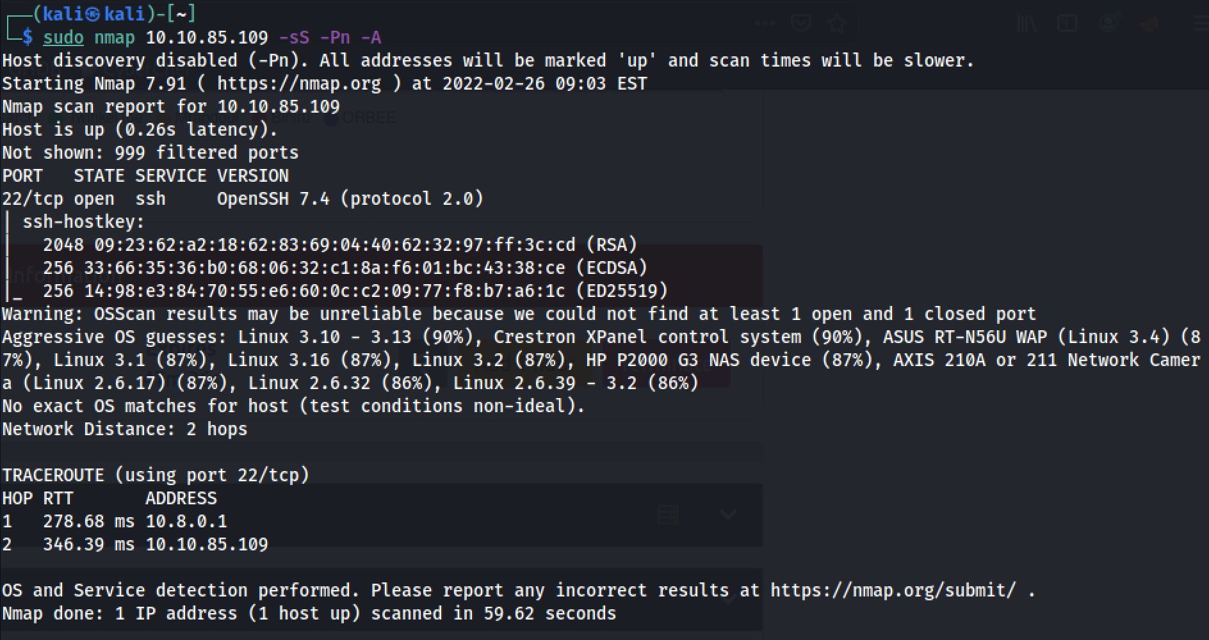Follow the https://nmap.org/submit/ link
Viewport: 1209px width, 640px height.
(x=893, y=590)
